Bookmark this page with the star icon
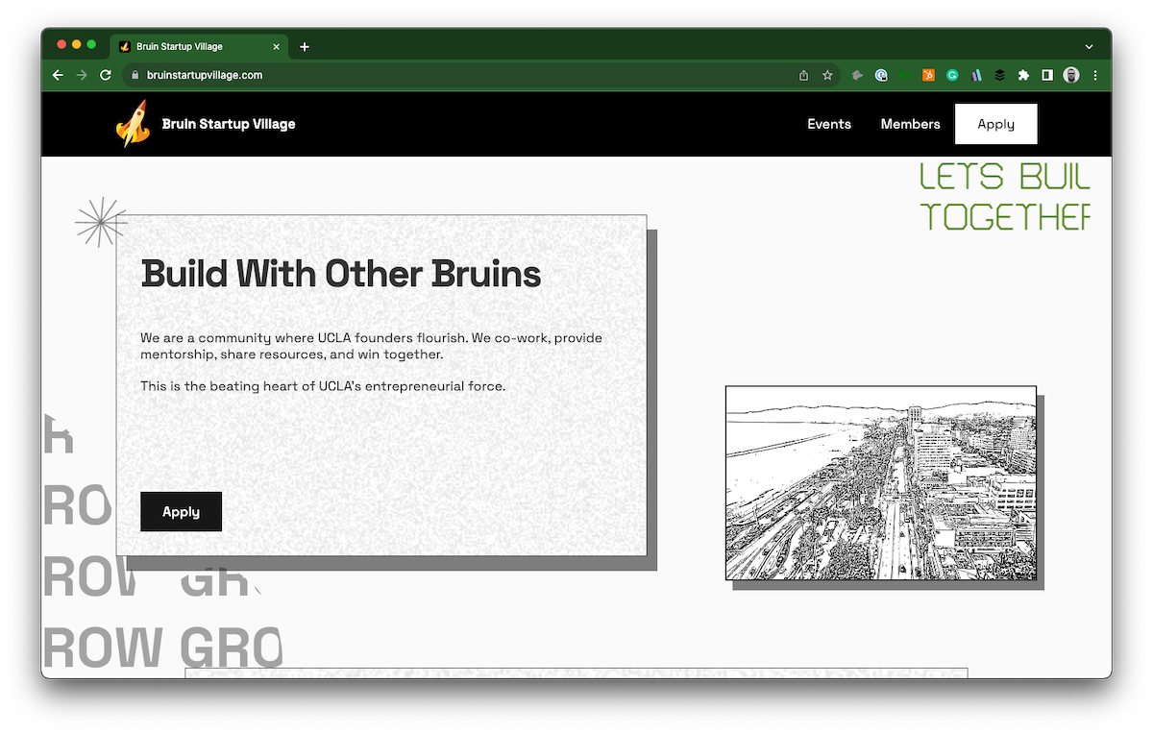1153x733 pixels. click(x=827, y=75)
